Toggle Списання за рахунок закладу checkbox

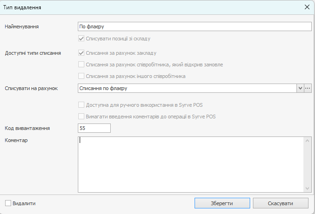(x=82, y=53)
